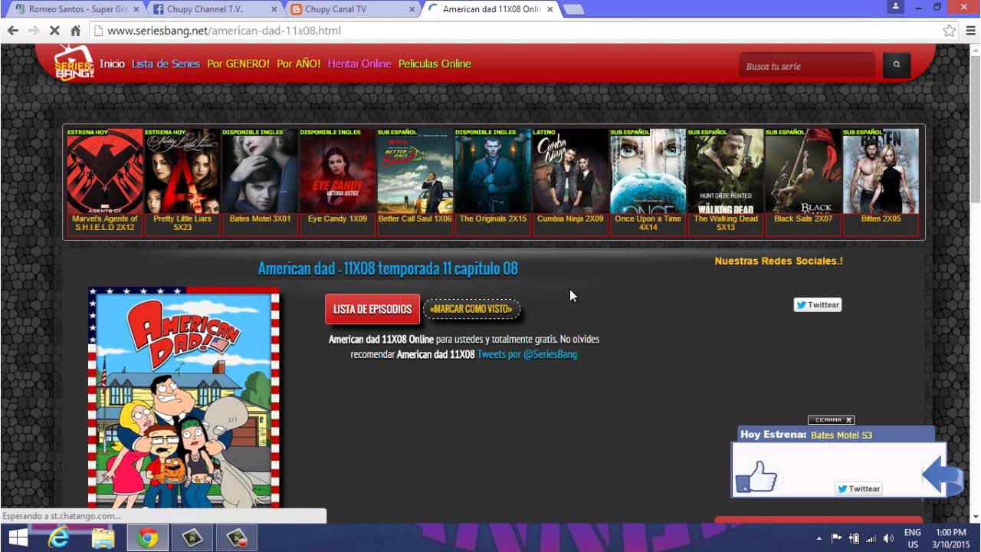Click the Chrome user profile icon
Viewport: 981px width, 552px height.
click(x=895, y=7)
